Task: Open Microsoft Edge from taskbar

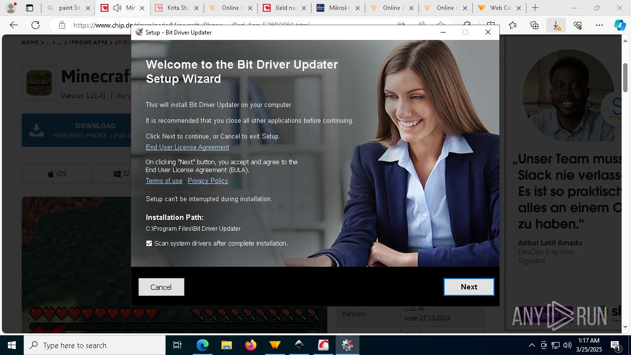Action: [203, 345]
